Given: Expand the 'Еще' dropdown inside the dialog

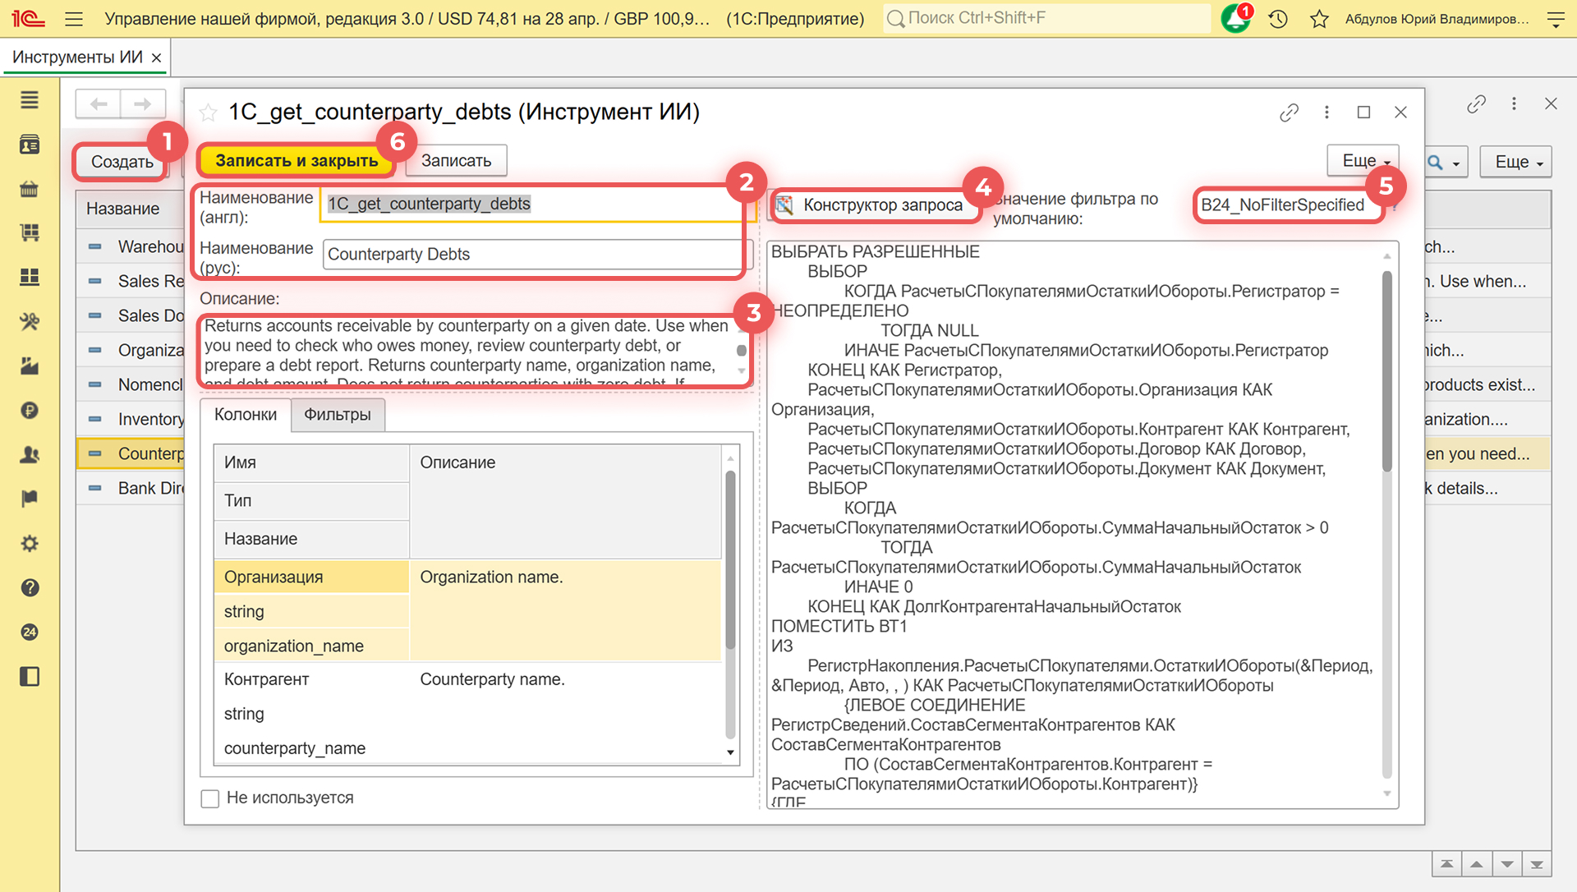Looking at the screenshot, I should tap(1363, 161).
